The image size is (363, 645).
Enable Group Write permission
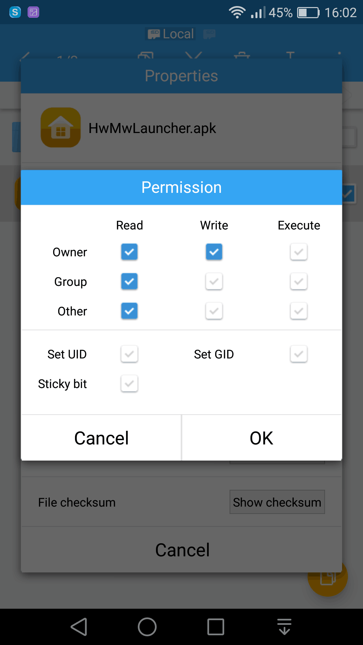pos(214,282)
